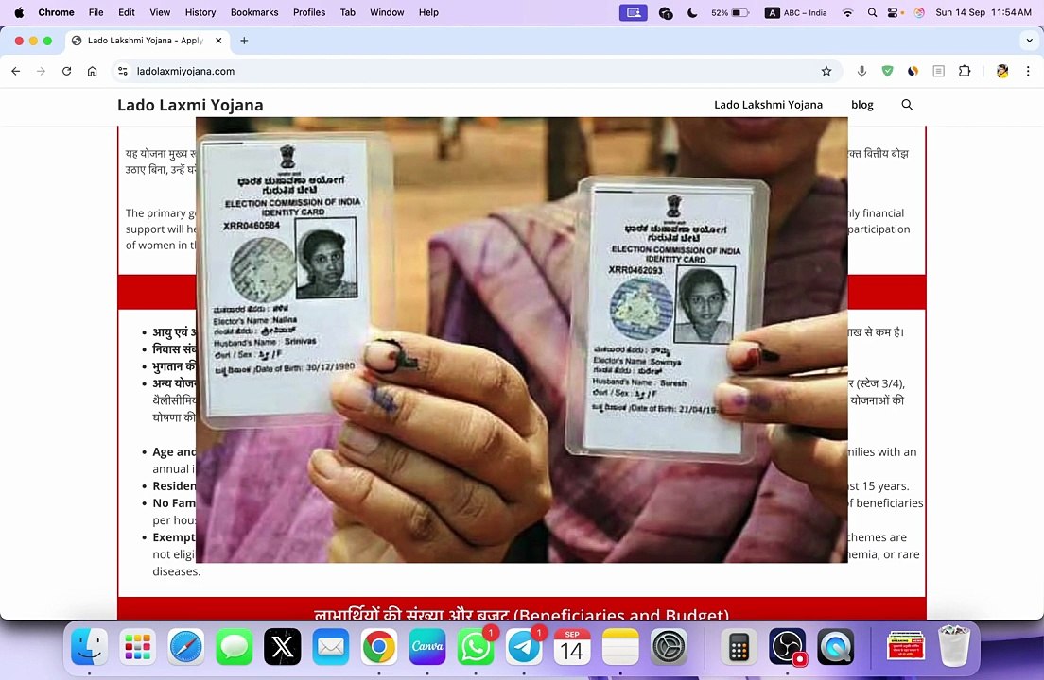The height and width of the screenshot is (680, 1044).
Task: Open the website search icon
Action: (907, 104)
